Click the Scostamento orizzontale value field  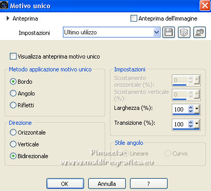pos(180,80)
